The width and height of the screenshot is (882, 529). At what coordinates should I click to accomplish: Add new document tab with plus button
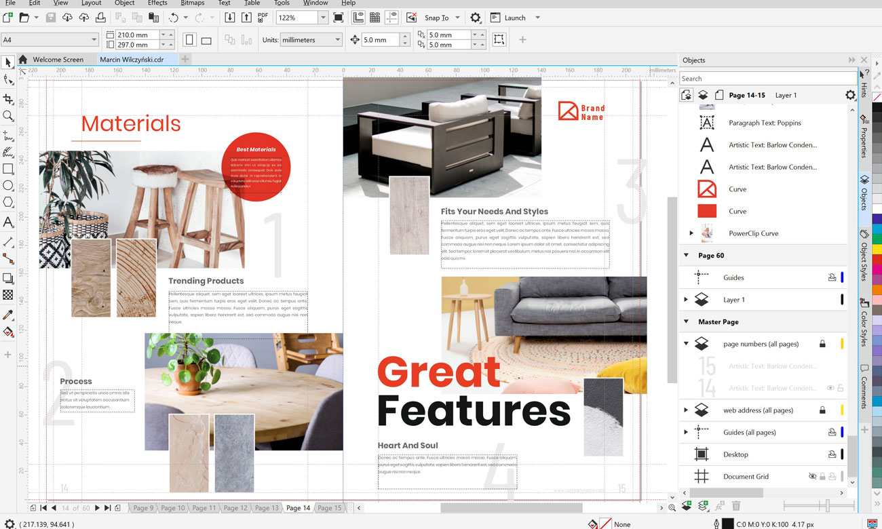click(x=185, y=59)
